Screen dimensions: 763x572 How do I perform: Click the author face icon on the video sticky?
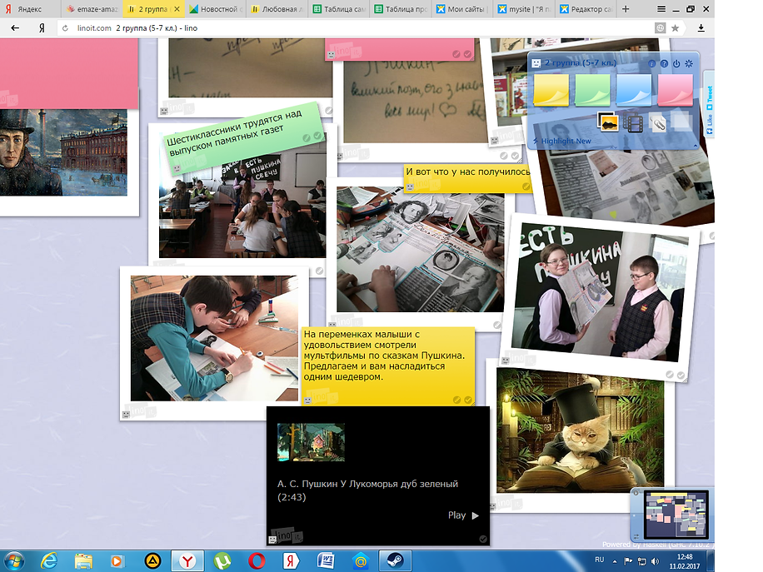click(272, 540)
